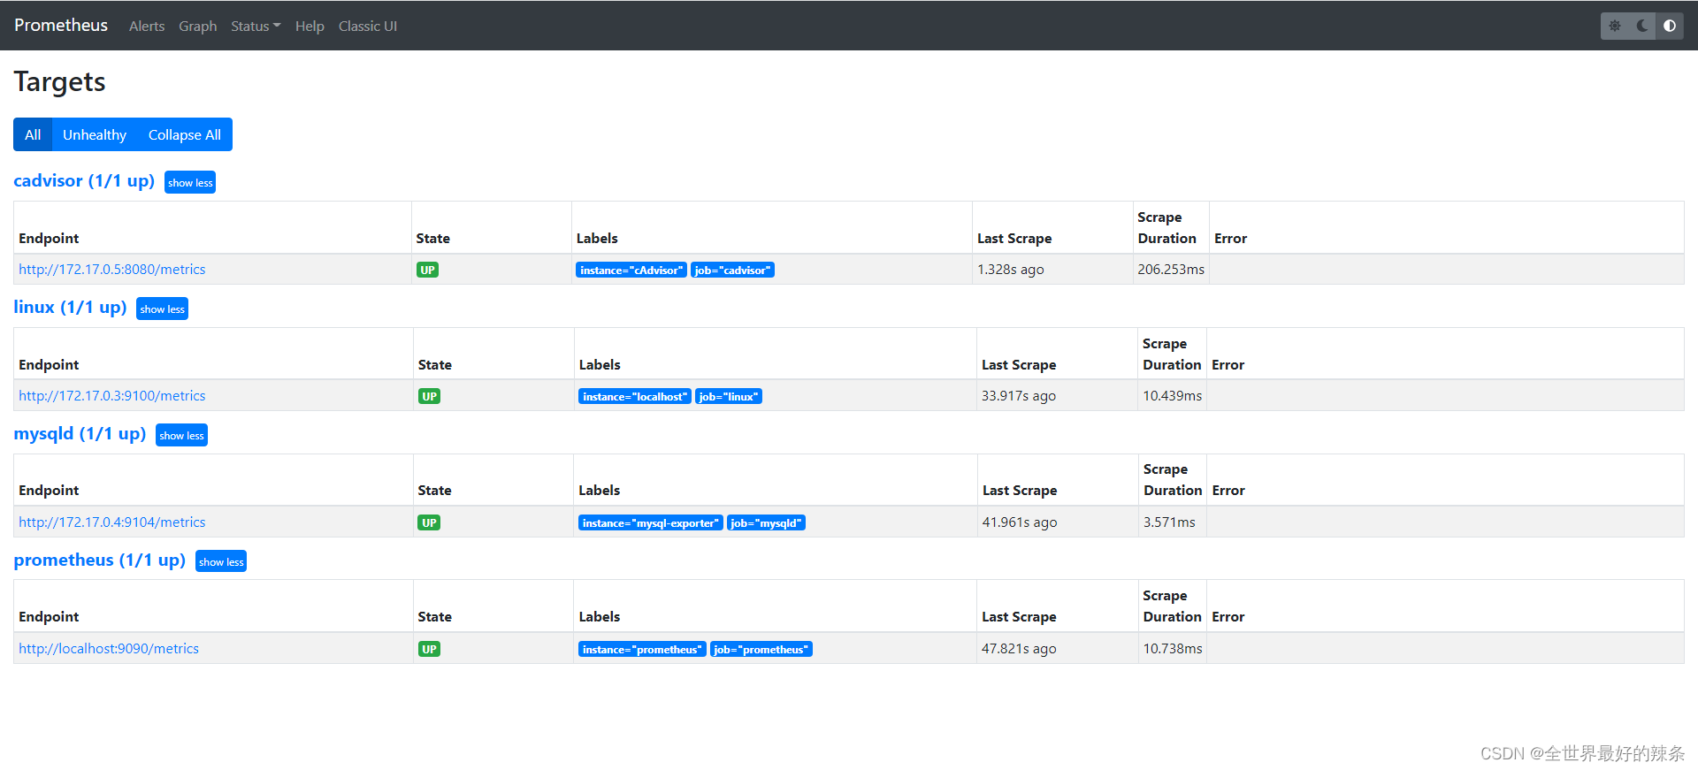Select browser-preferred theme half-circle icon

click(x=1670, y=26)
